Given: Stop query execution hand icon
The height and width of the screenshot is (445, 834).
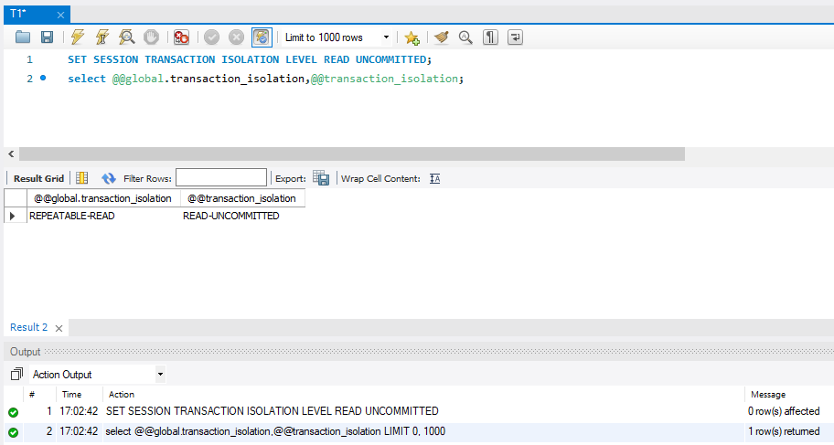Looking at the screenshot, I should click(152, 37).
